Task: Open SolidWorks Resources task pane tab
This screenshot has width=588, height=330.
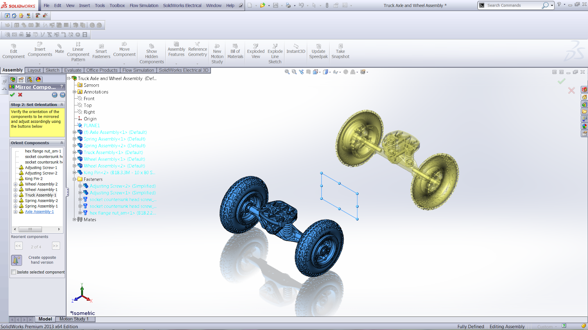Action: [x=584, y=97]
